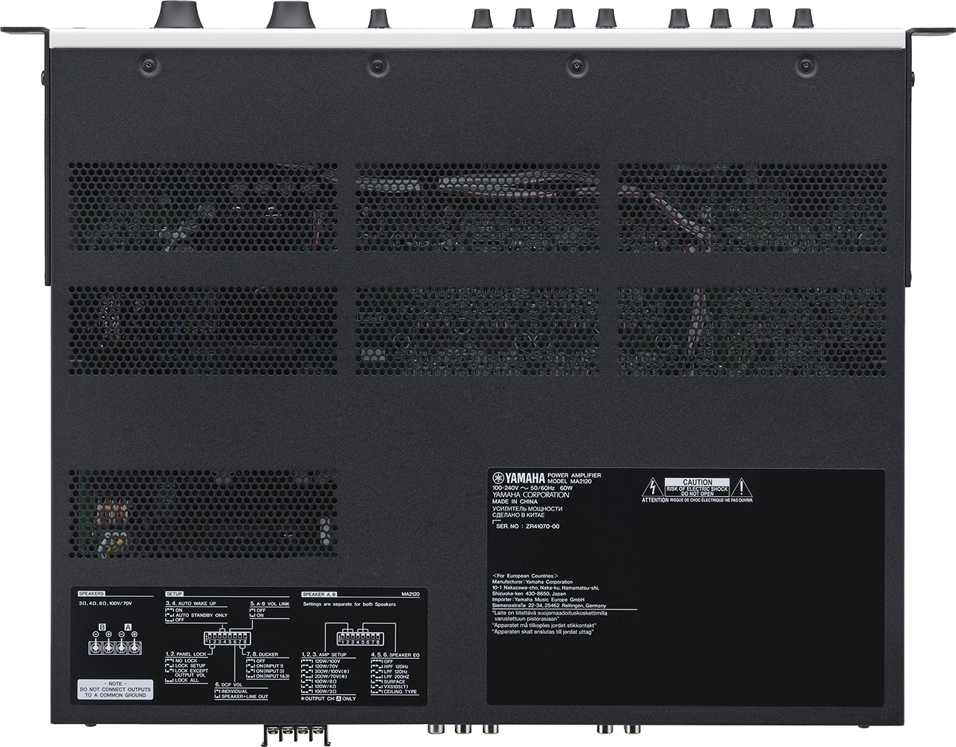Click the SETUP section title
The image size is (956, 747).
coord(174,592)
